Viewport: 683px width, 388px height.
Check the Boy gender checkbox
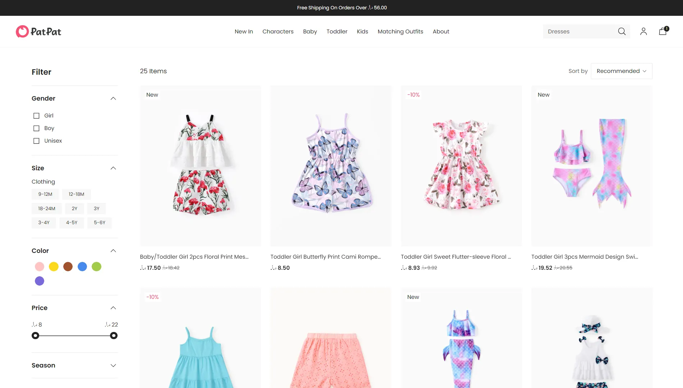point(36,128)
